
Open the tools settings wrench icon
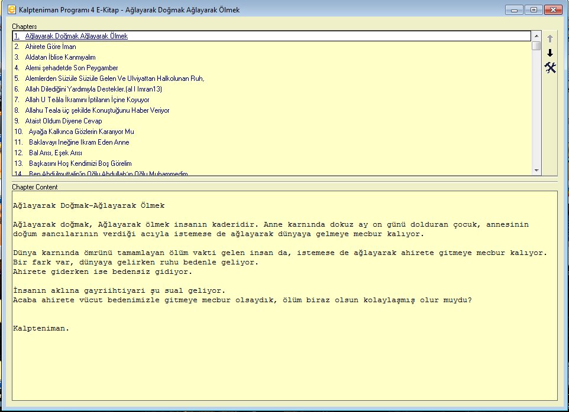pos(550,68)
